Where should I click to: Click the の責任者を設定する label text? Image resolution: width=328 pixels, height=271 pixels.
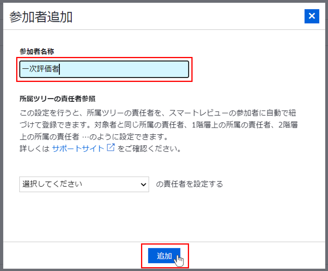coord(189,184)
